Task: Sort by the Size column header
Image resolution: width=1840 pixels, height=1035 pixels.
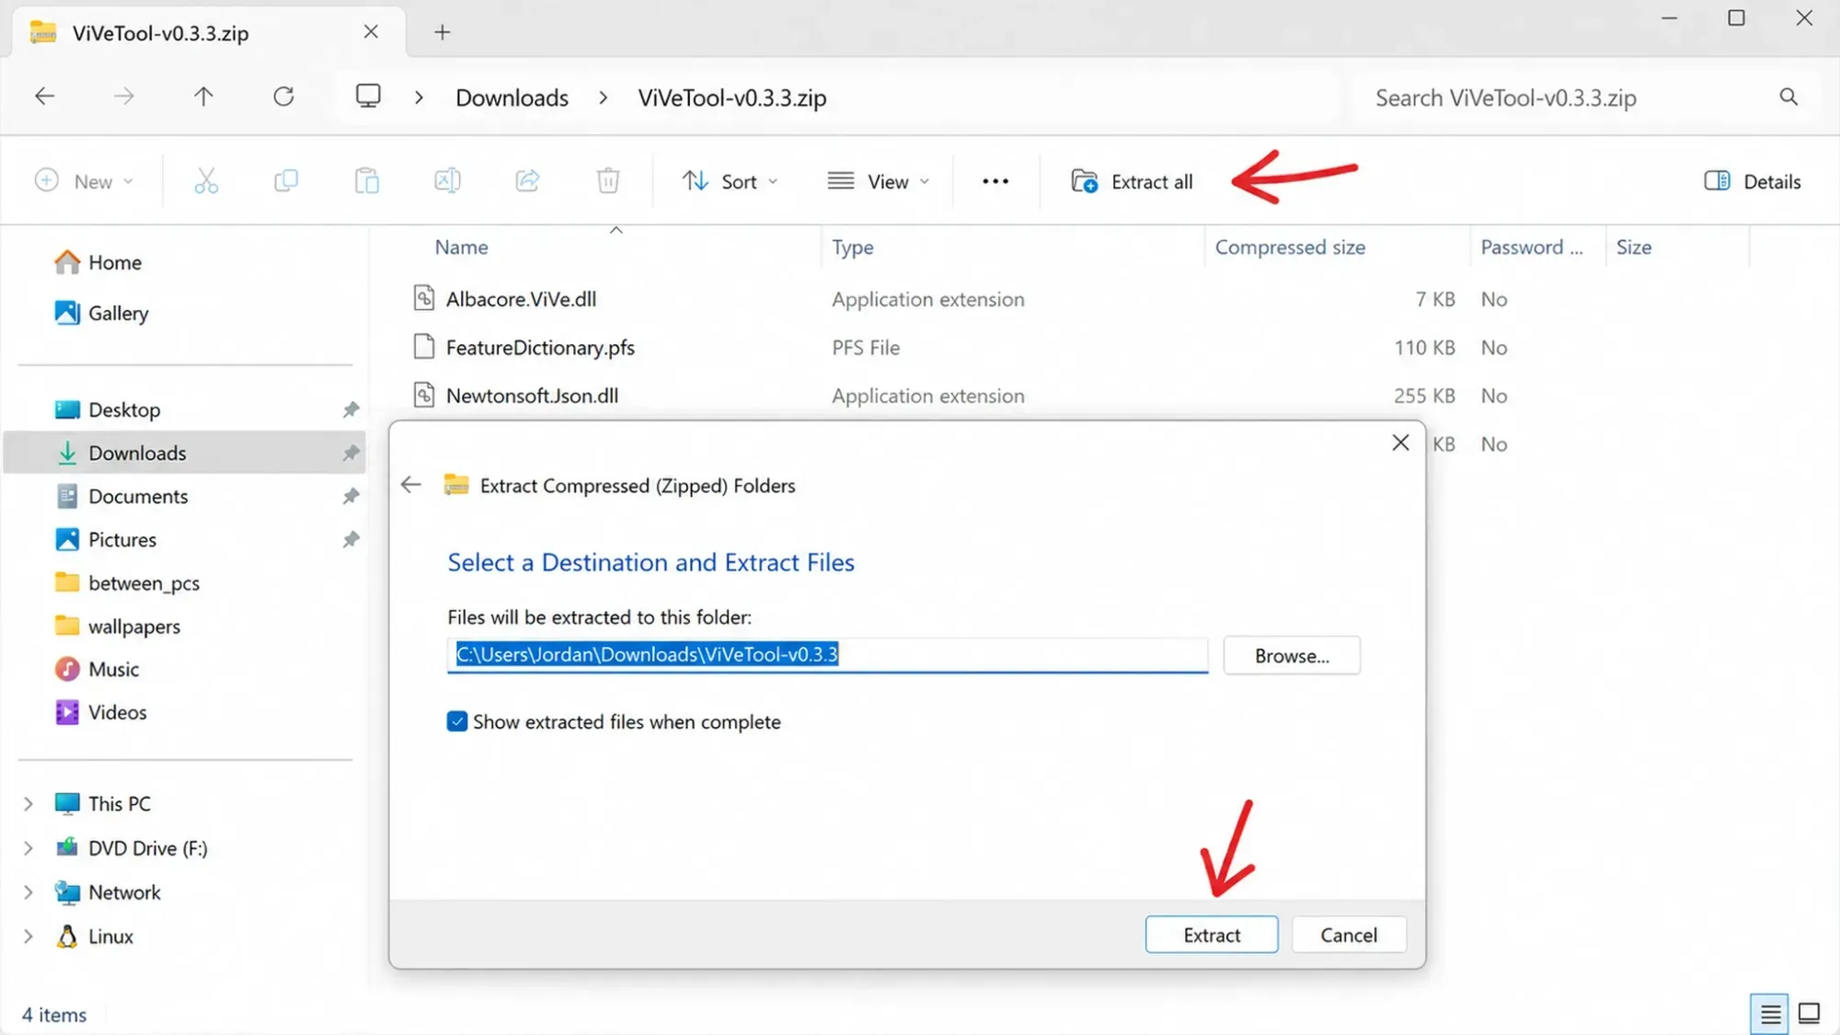Action: point(1633,247)
